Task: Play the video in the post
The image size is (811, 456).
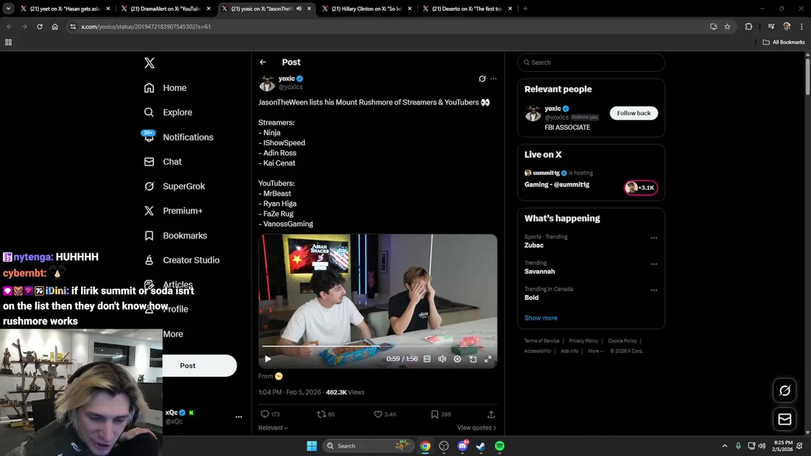Action: [268, 359]
